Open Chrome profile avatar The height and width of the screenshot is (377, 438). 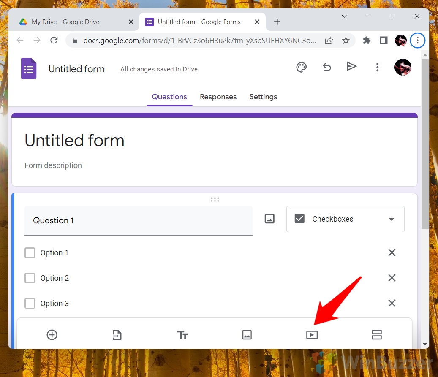pos(401,41)
